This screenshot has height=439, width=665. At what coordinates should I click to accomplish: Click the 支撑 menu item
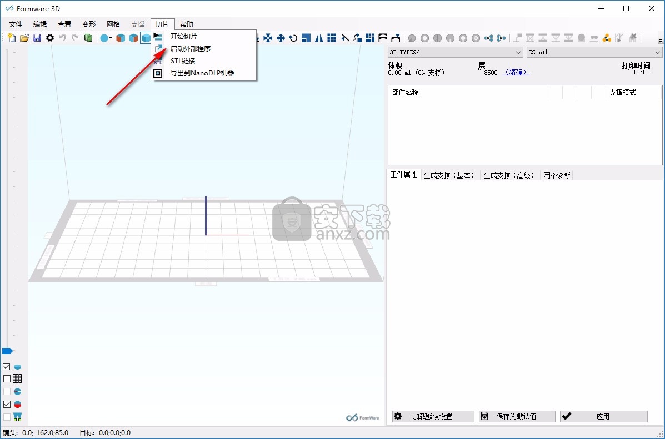tap(138, 24)
